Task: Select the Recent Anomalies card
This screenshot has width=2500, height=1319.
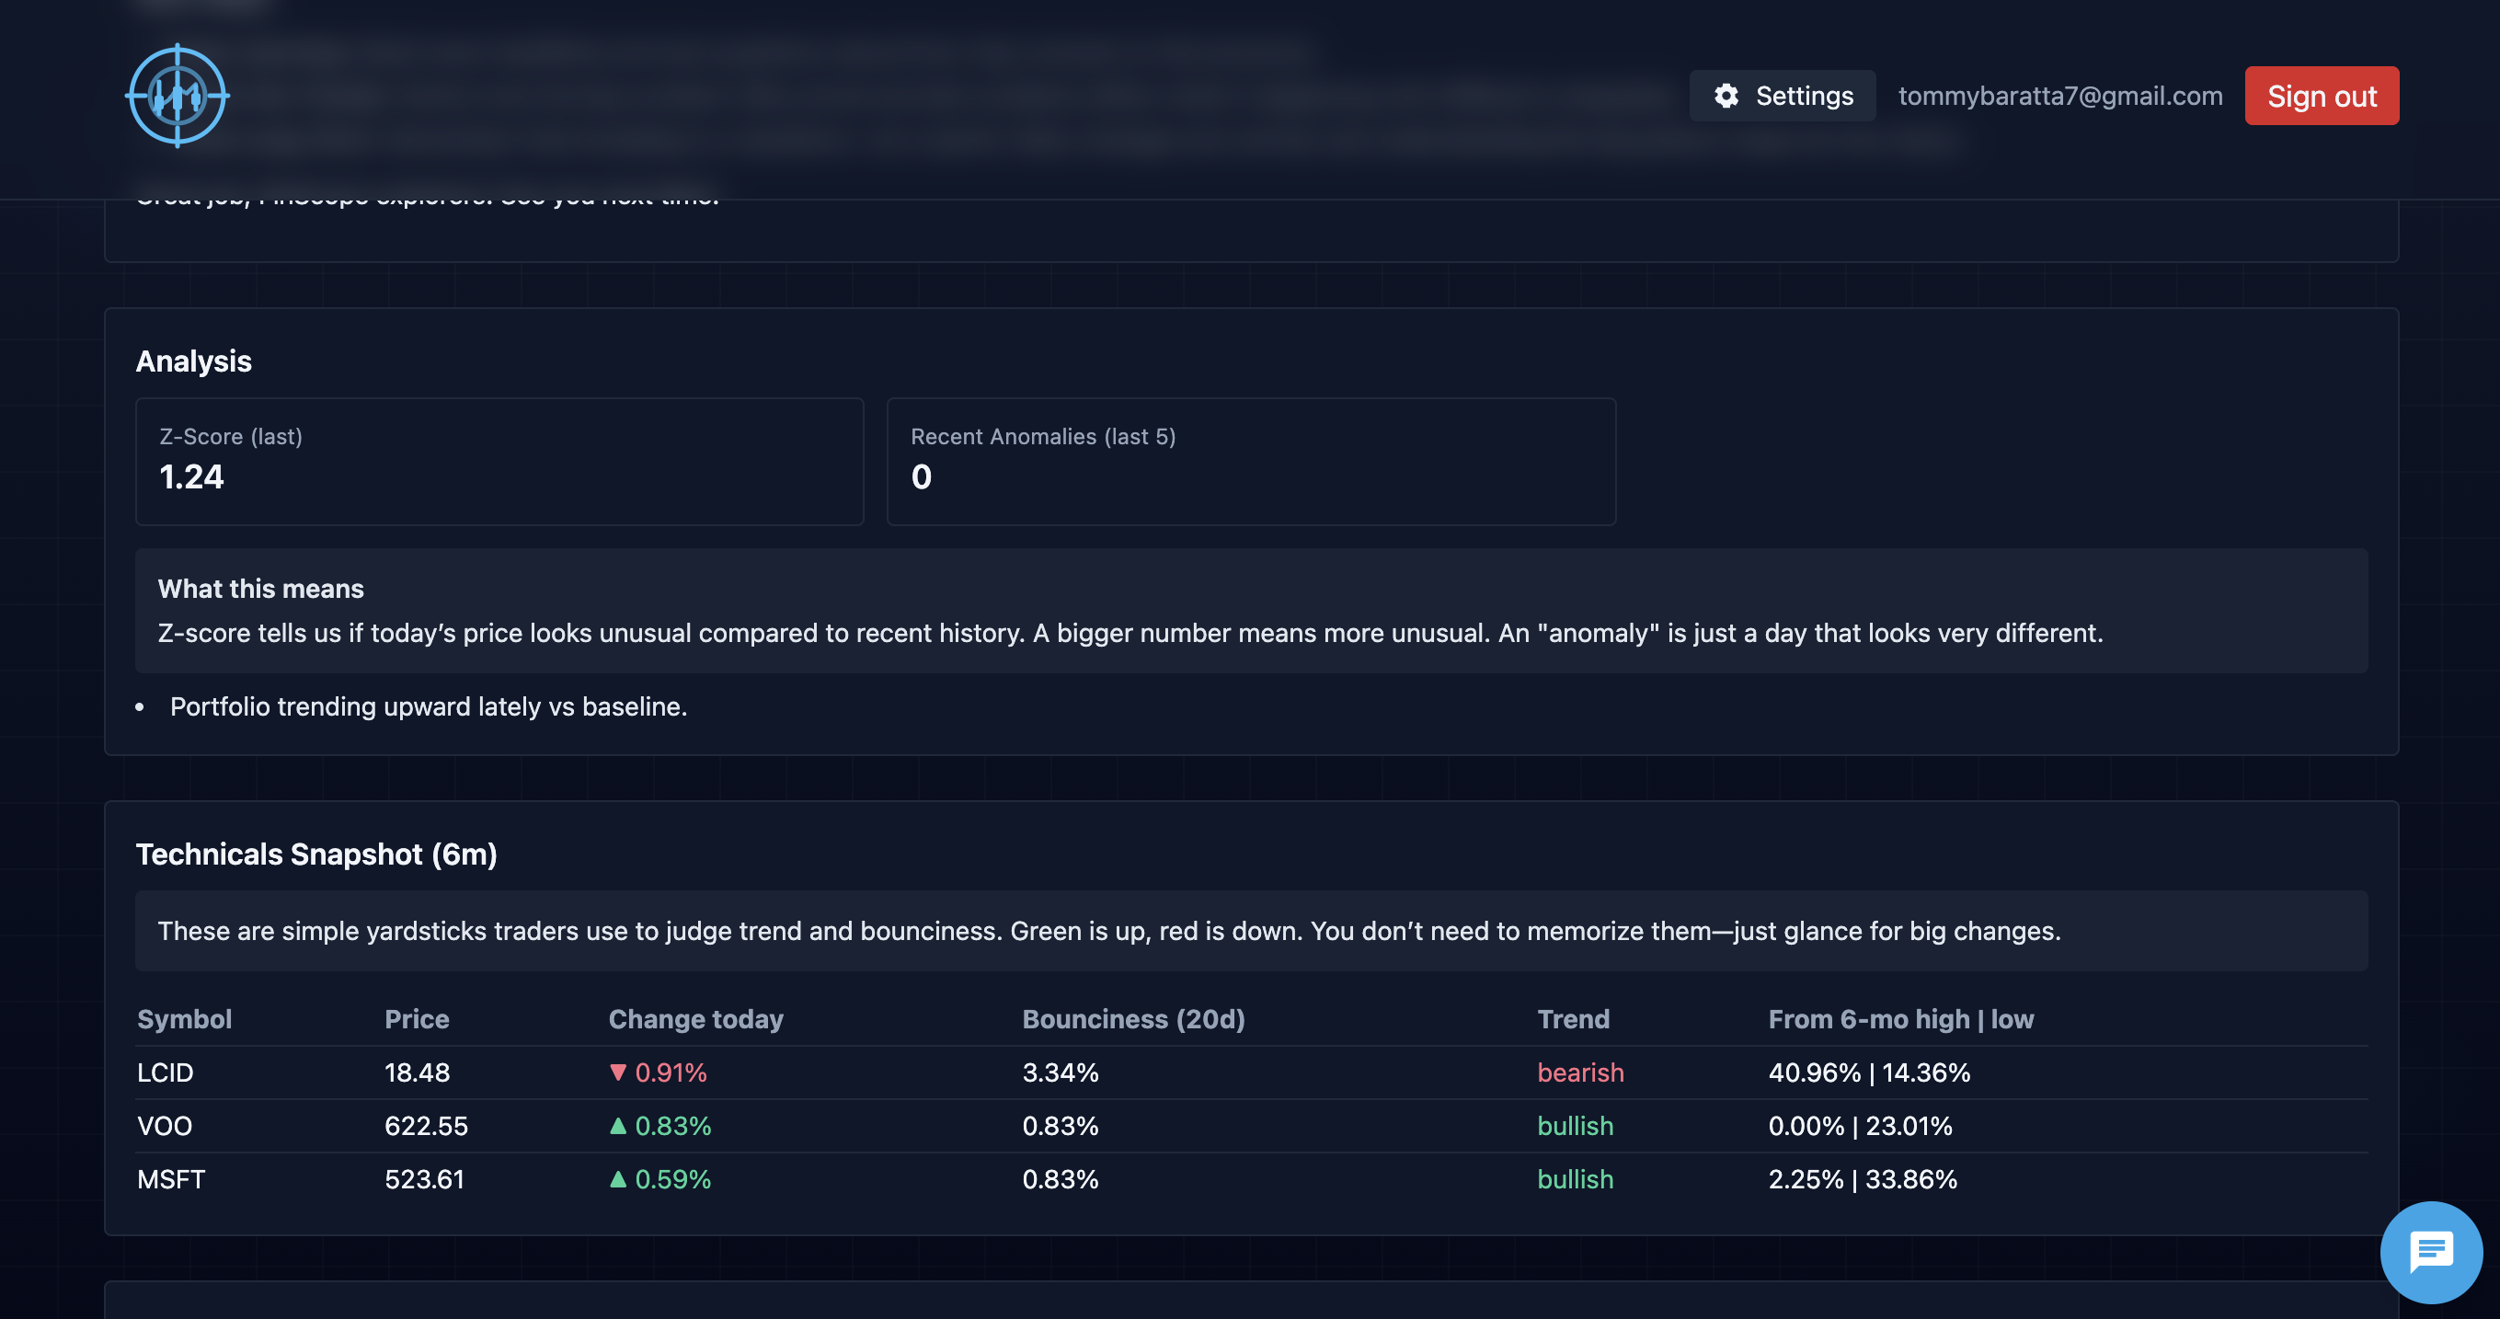Action: point(1250,461)
